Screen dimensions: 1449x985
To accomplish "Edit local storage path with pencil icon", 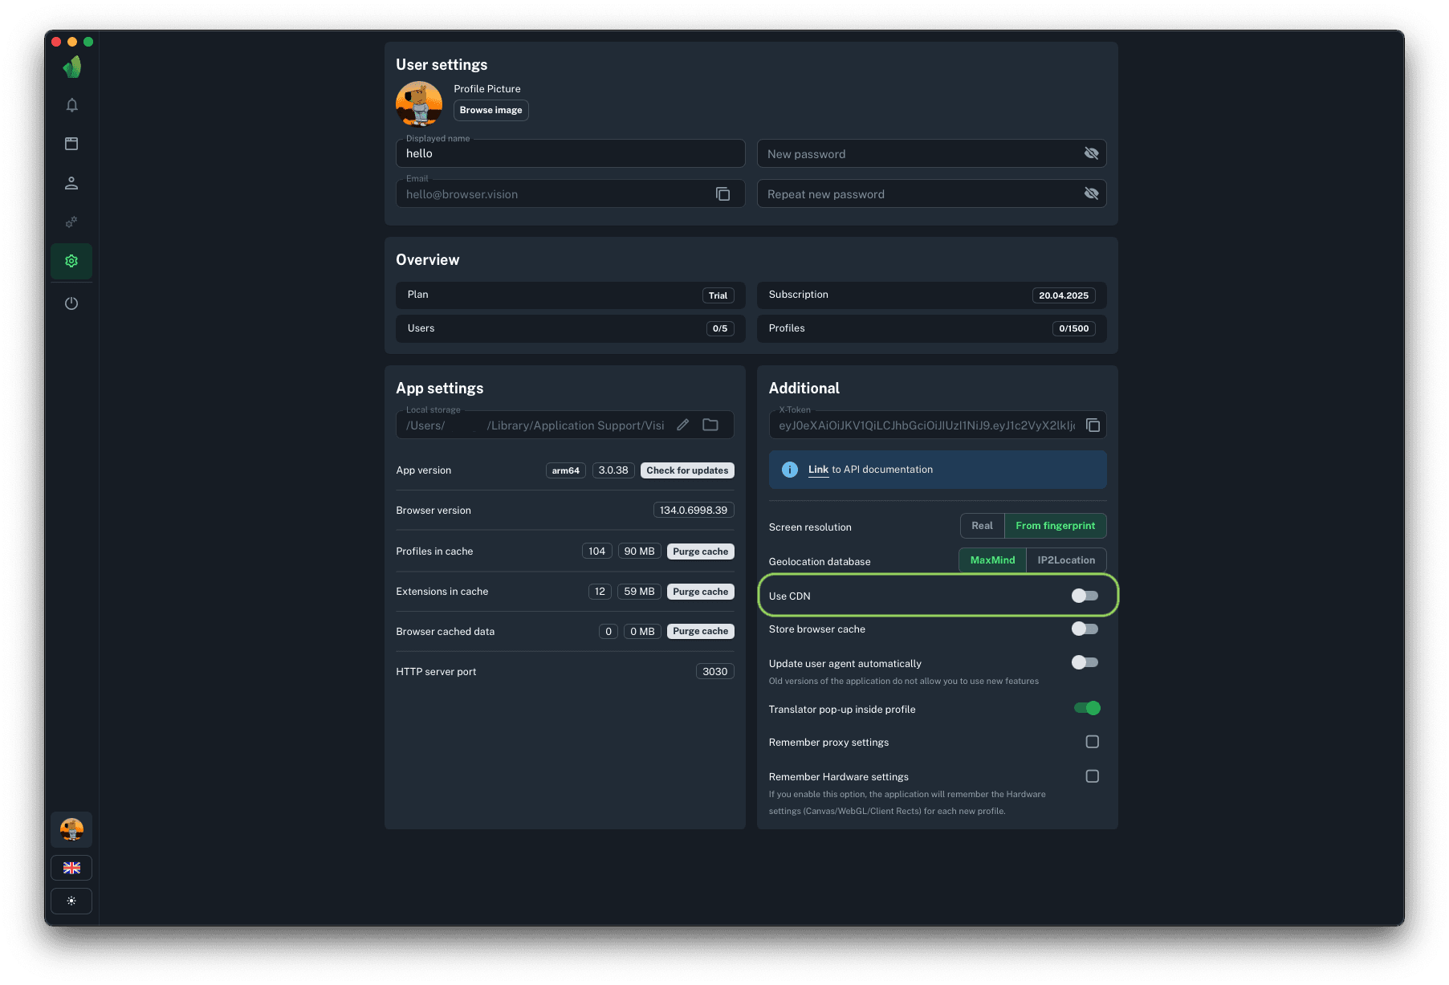I will coord(682,425).
